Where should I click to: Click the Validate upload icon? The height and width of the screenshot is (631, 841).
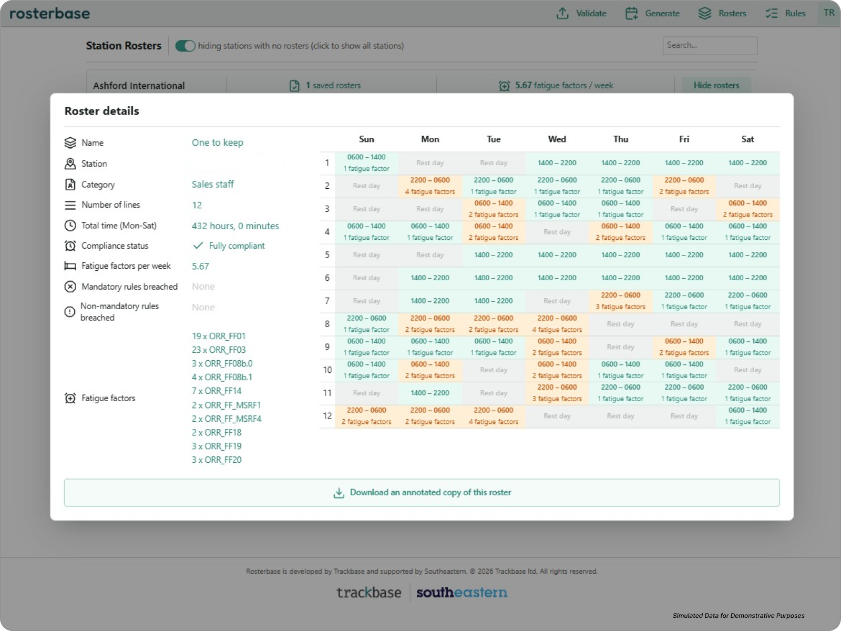[x=562, y=13]
